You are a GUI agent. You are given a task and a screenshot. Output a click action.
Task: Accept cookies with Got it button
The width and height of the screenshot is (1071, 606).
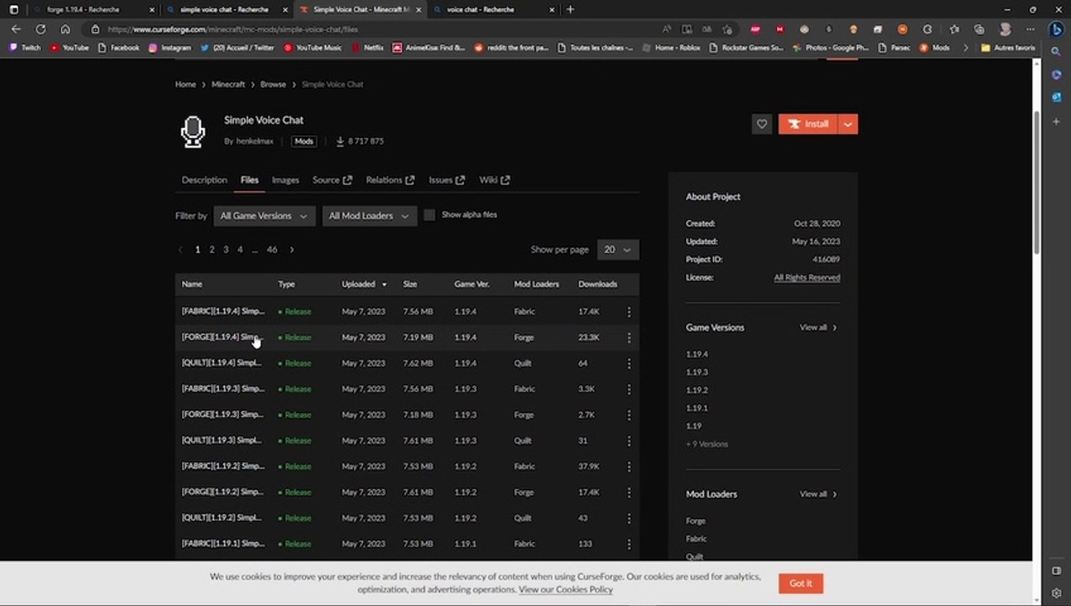[x=801, y=583]
